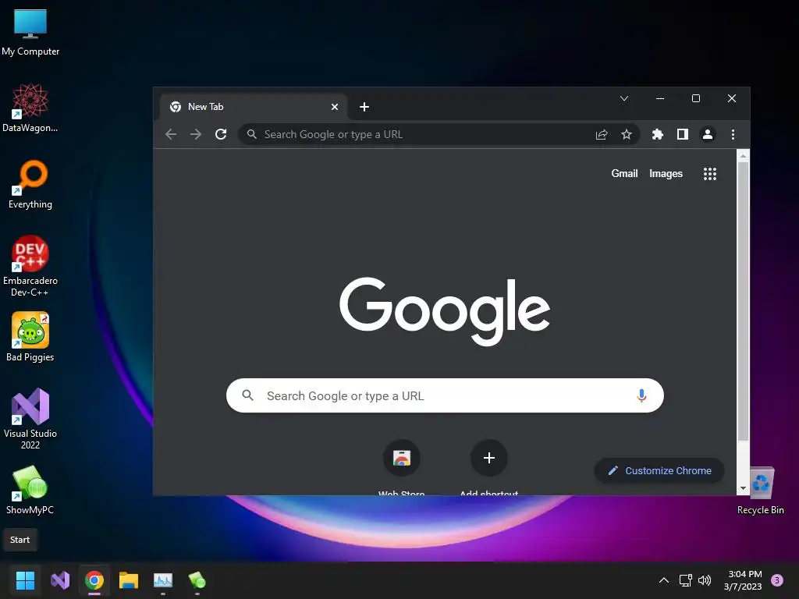Image resolution: width=799 pixels, height=599 pixels.
Task: Click the Chrome taskbar icon
Action: click(94, 580)
